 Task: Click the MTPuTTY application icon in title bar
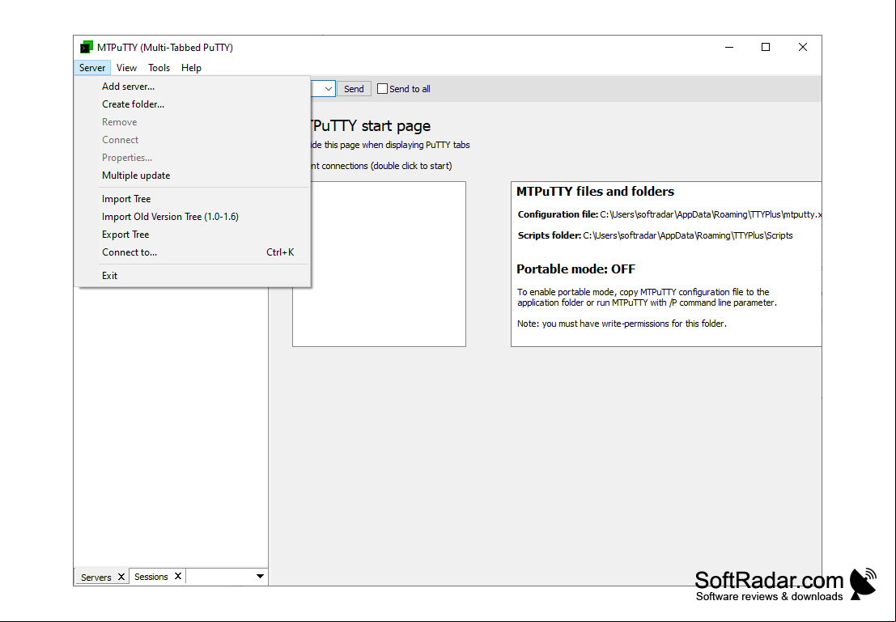click(87, 47)
